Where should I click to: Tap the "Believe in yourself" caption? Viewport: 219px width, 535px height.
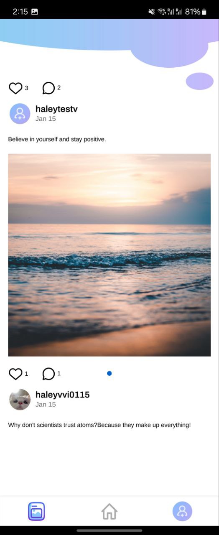pyautogui.click(x=57, y=139)
